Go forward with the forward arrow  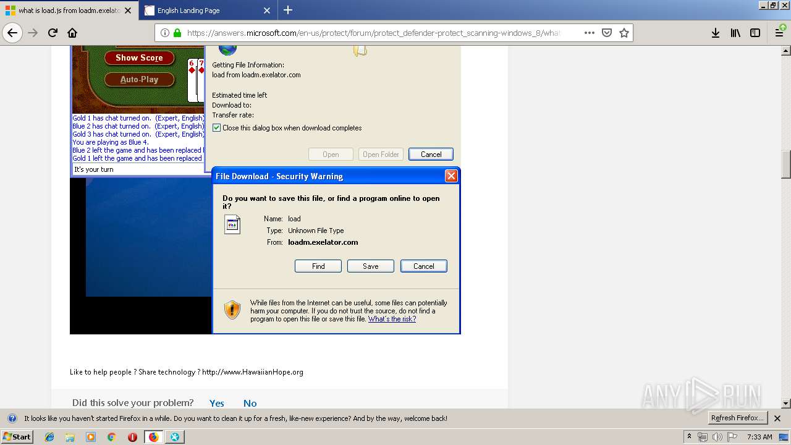pyautogui.click(x=33, y=33)
